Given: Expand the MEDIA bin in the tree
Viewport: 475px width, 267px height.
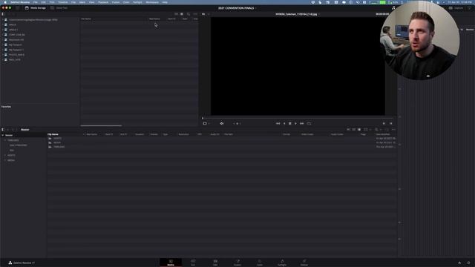Looking at the screenshot, I should click(5, 160).
